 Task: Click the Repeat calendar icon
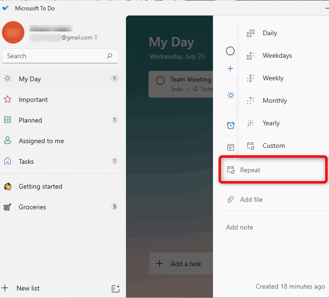pyautogui.click(x=231, y=170)
